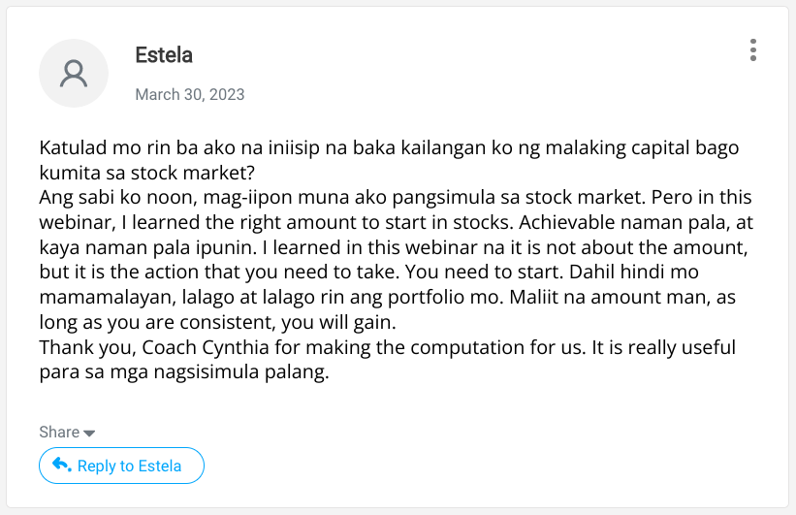Image resolution: width=796 pixels, height=515 pixels.
Task: Expand the Share dropdown
Action: 67,433
